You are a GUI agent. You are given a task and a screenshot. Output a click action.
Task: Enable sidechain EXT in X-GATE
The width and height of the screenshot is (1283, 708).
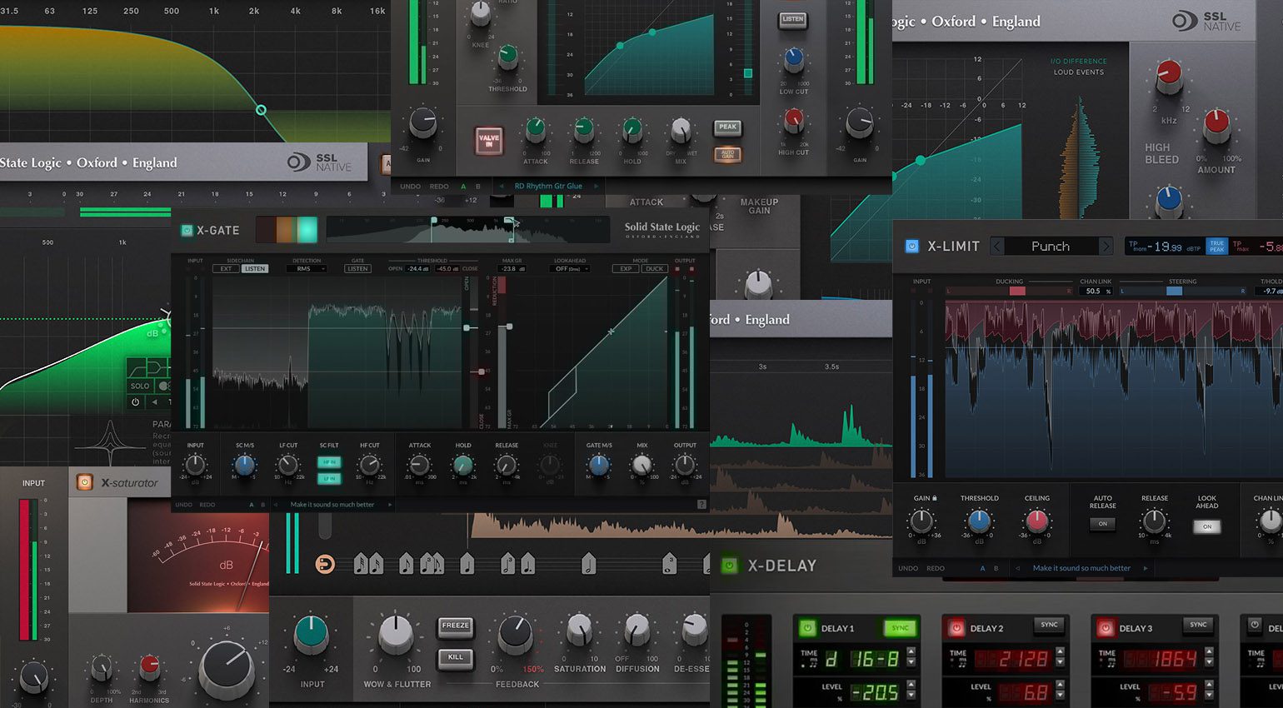226,269
